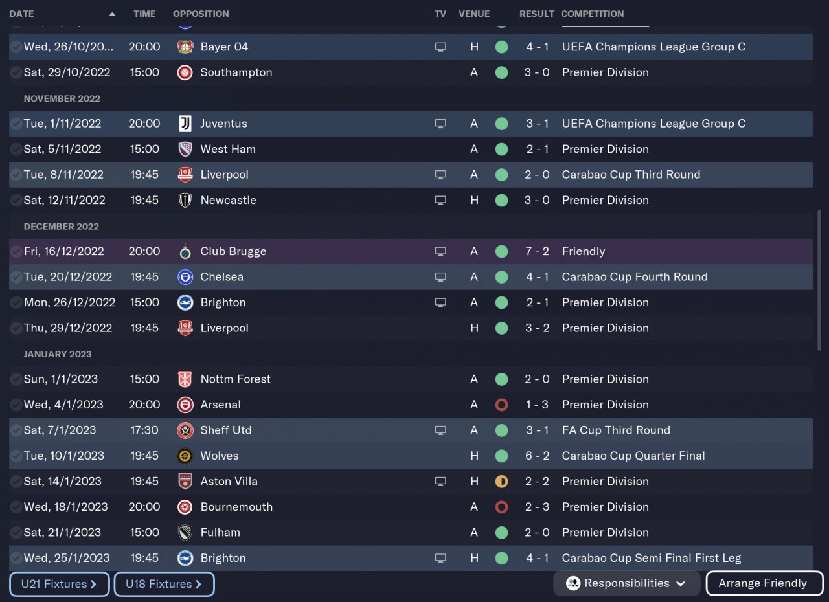
Task: Click the Juventus club badge icon
Action: pyautogui.click(x=185, y=124)
